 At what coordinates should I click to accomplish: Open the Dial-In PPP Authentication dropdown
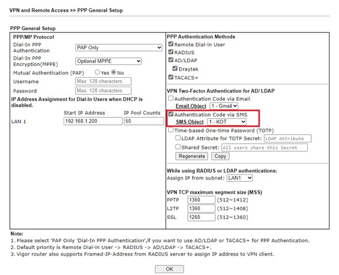click(119, 48)
